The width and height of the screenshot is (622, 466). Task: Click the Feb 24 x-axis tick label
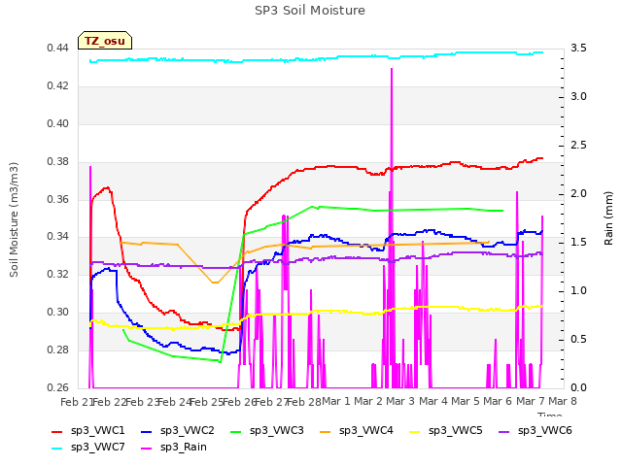(x=174, y=402)
